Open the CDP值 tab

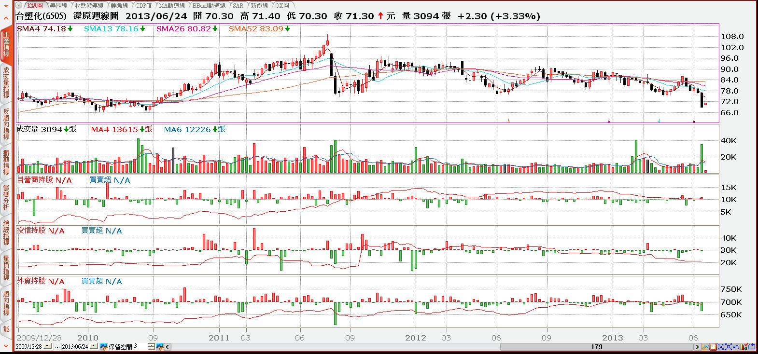coord(143,5)
